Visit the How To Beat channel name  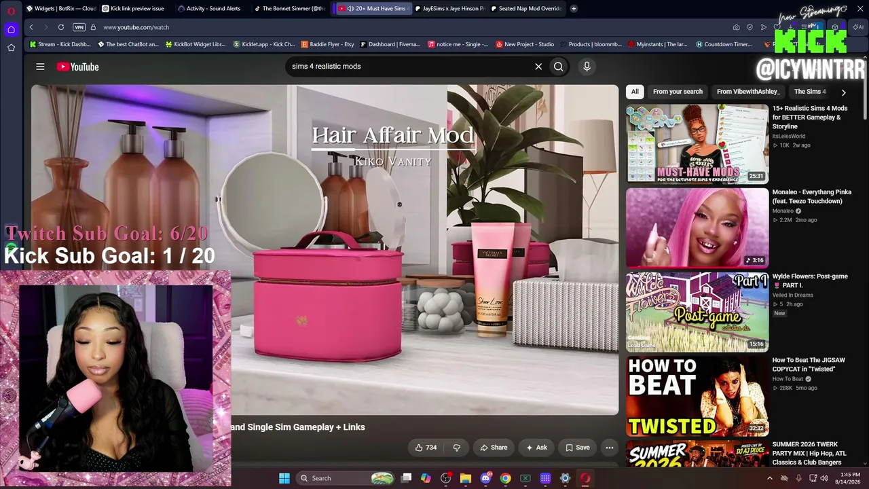click(x=788, y=379)
